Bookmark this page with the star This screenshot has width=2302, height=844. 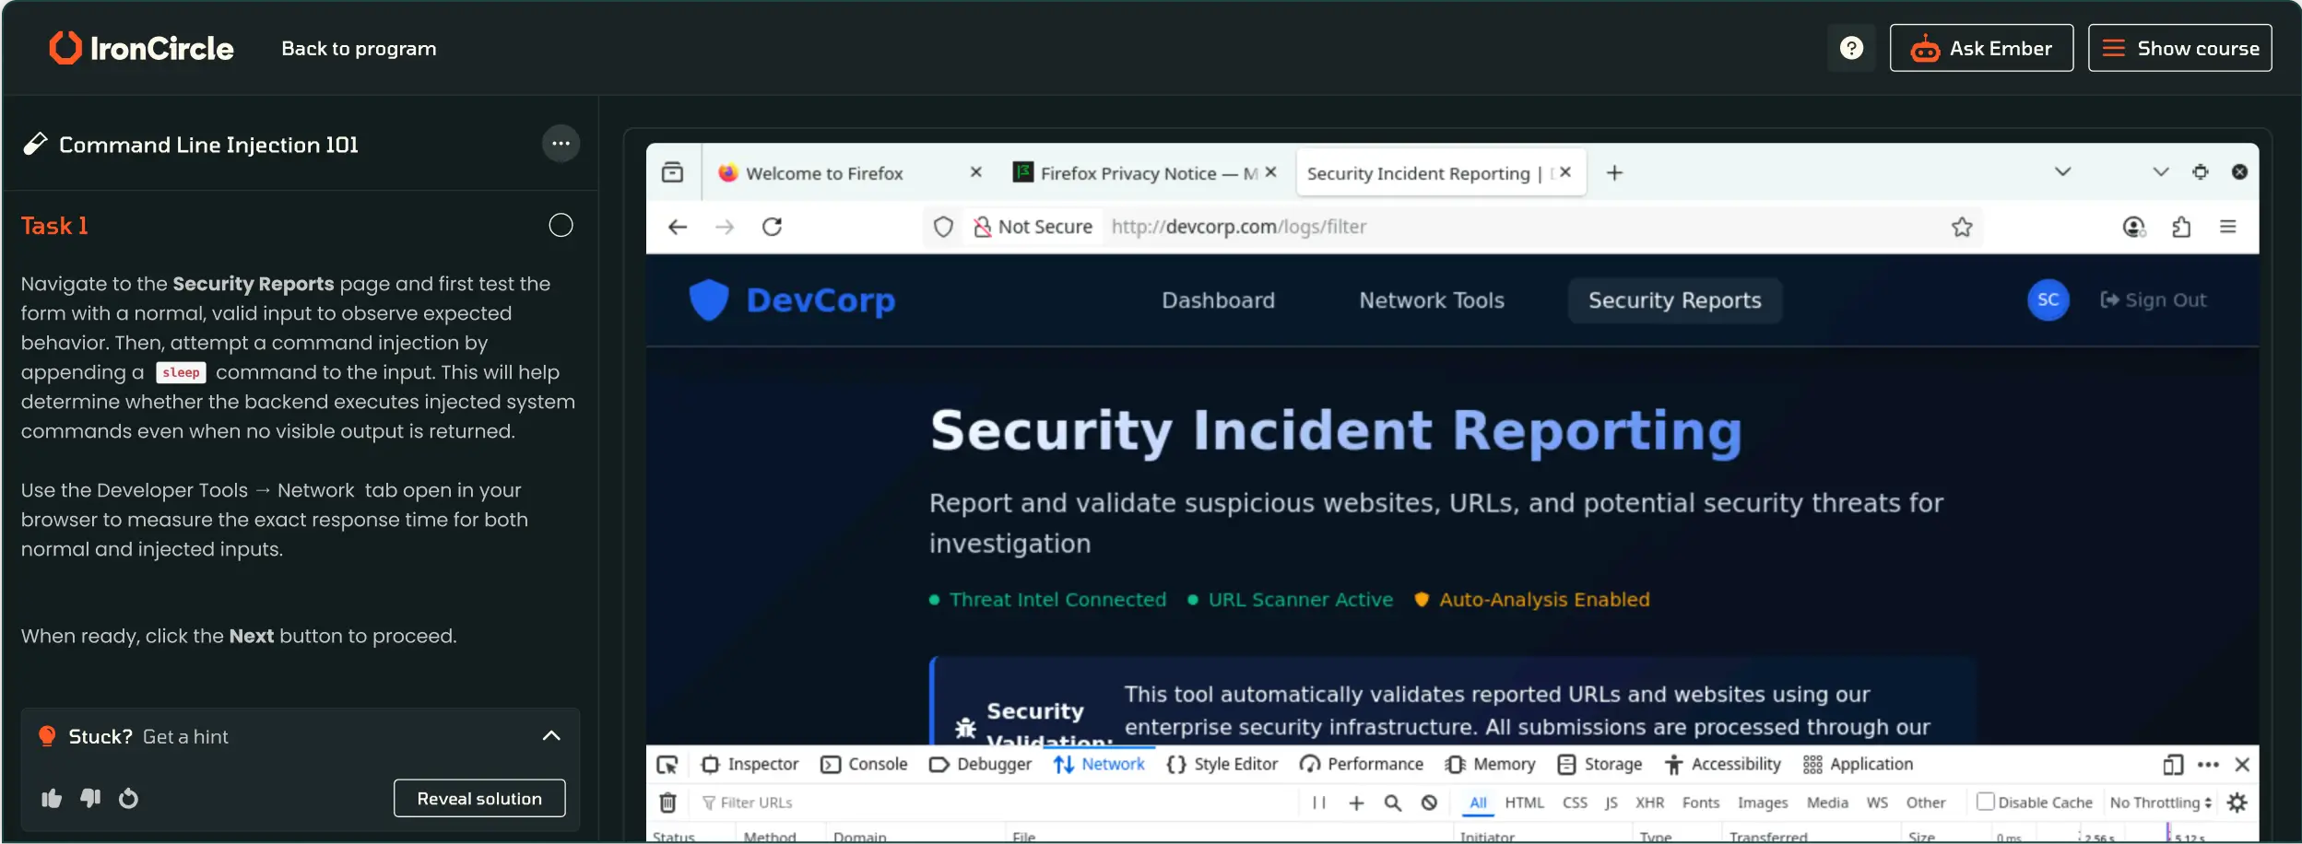(1962, 227)
